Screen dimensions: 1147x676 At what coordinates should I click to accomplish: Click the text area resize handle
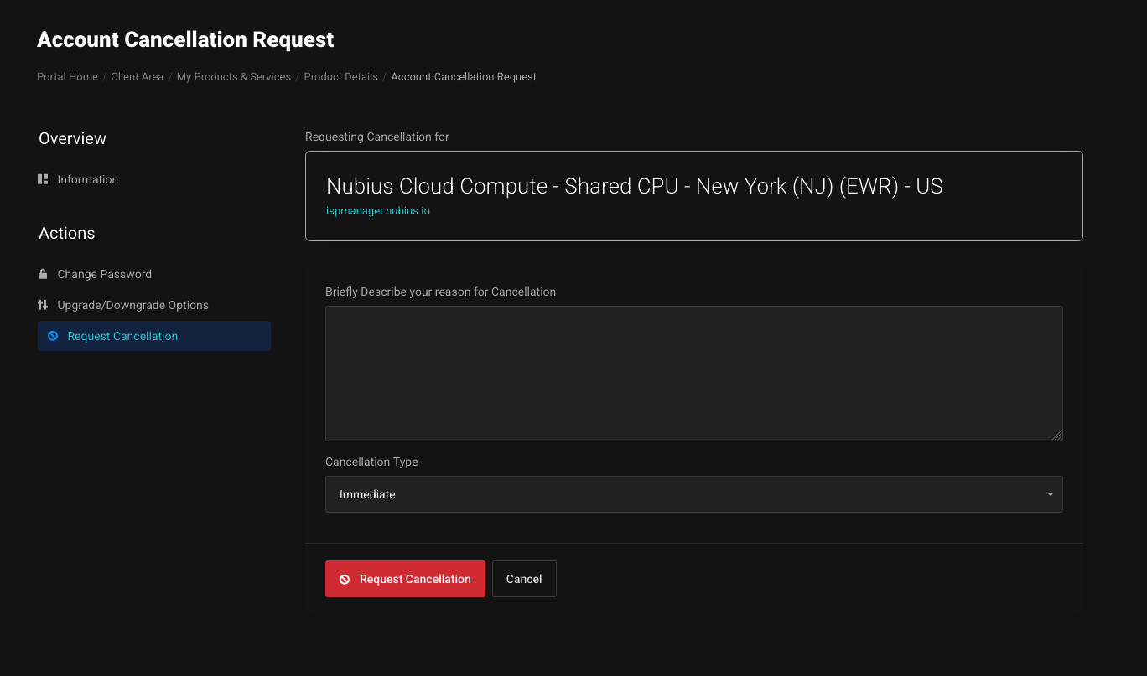click(1057, 435)
